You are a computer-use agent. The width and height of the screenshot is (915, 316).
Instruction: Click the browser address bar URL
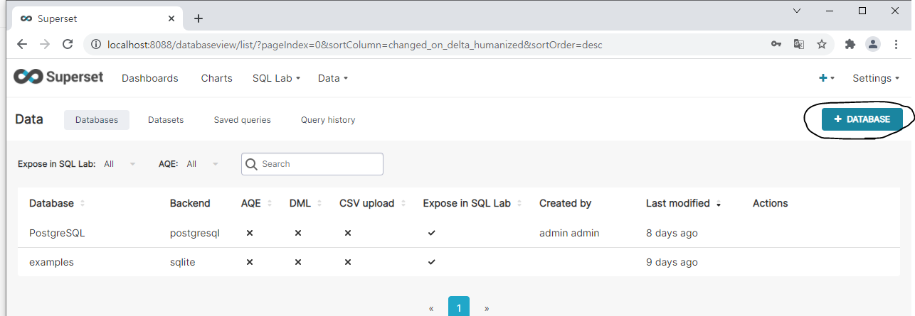[x=354, y=44]
